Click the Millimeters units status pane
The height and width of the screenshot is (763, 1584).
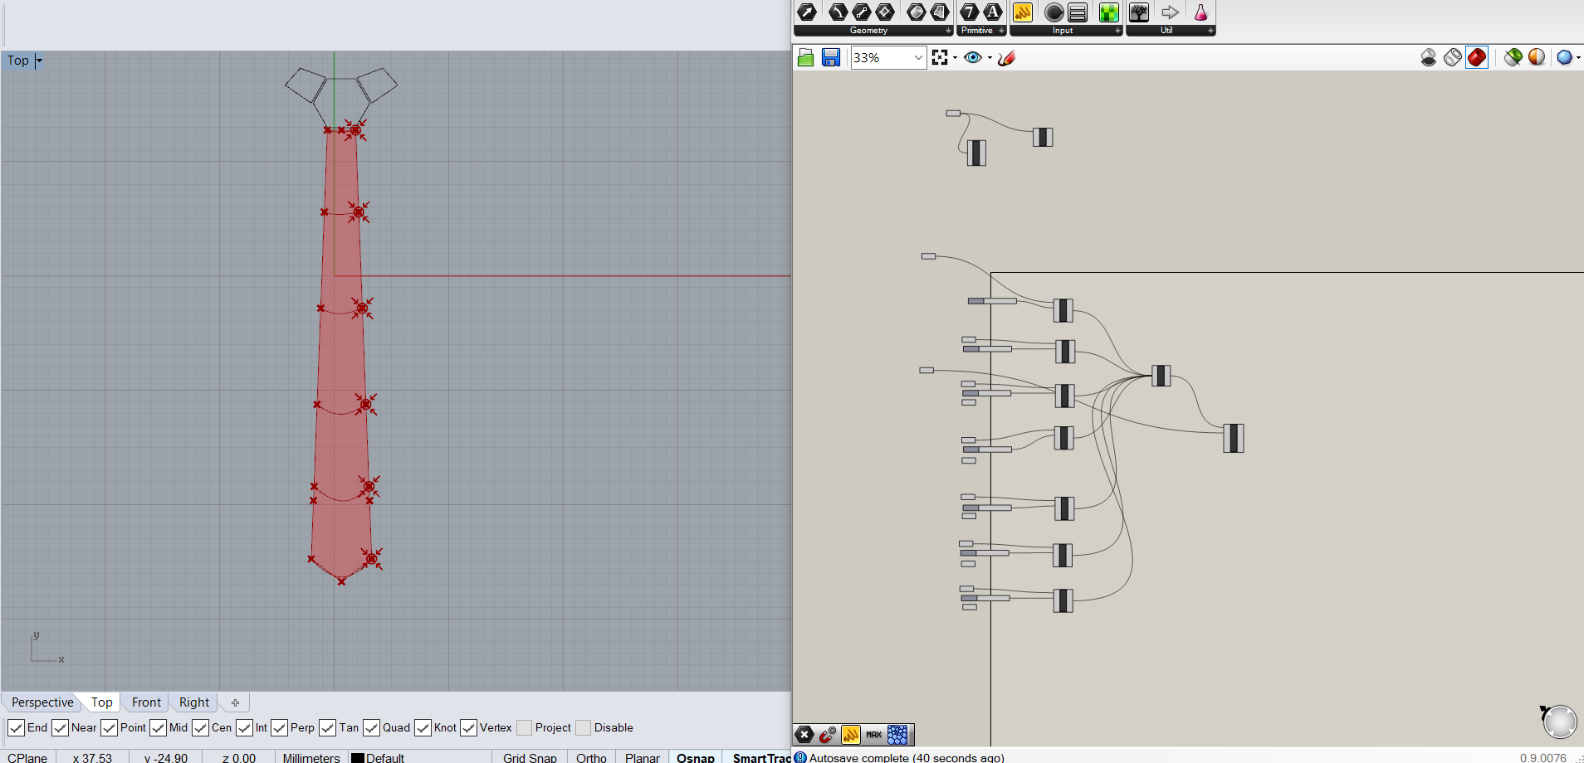click(311, 757)
